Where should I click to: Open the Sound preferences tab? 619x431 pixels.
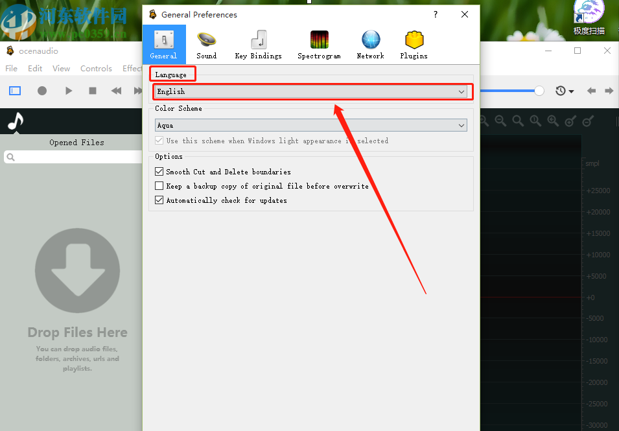point(207,45)
